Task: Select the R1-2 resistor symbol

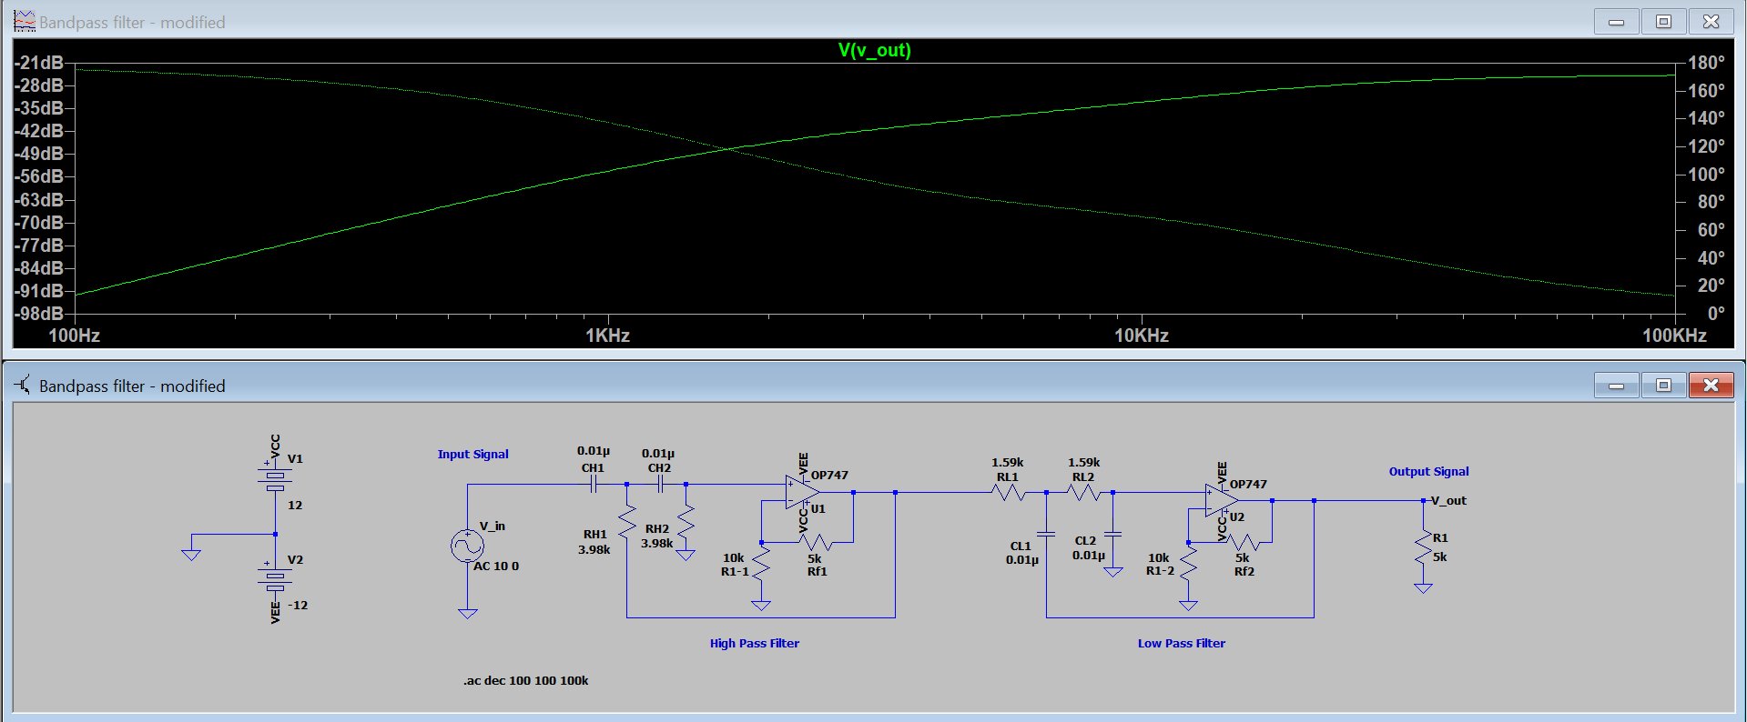Action: pos(1188,564)
